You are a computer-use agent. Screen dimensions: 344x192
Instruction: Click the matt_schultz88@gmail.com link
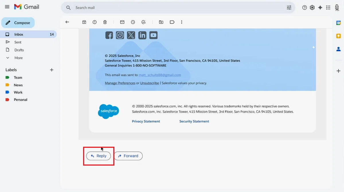pos(160,75)
